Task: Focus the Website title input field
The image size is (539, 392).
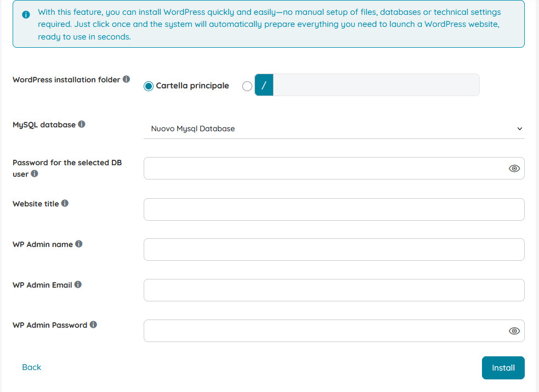Action: point(333,209)
